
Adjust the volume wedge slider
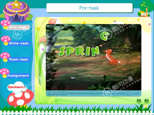pos(136,93)
